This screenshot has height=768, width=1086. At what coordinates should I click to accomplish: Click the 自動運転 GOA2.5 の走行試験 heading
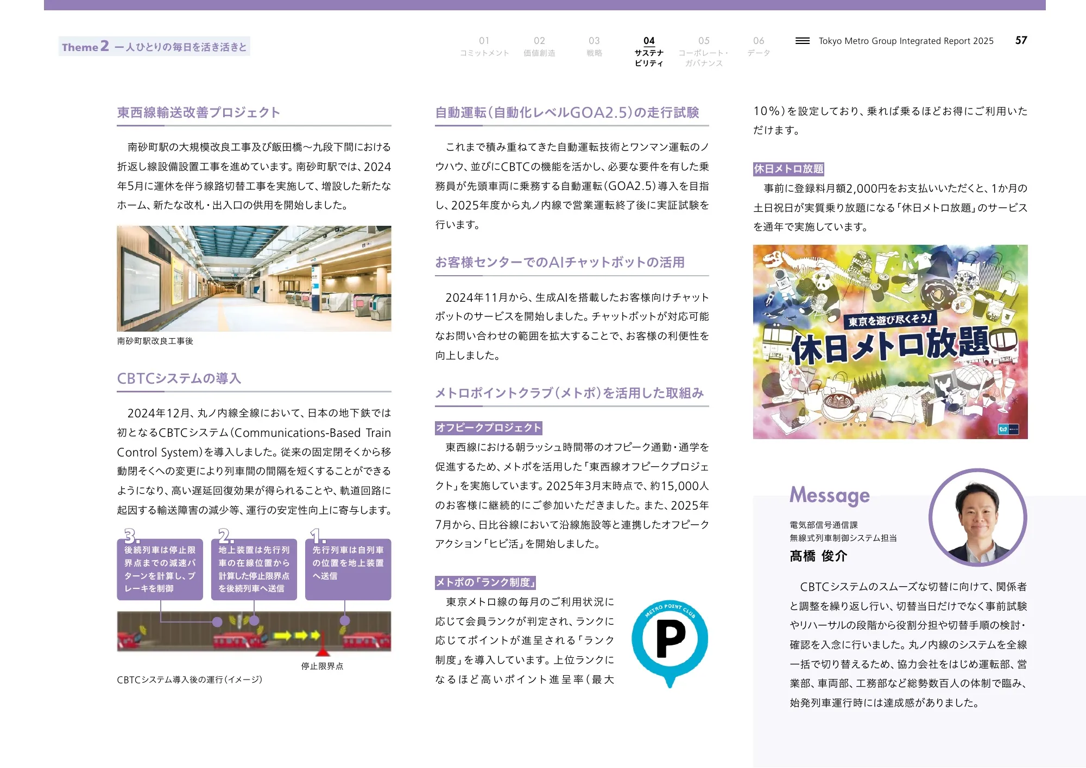coord(567,112)
